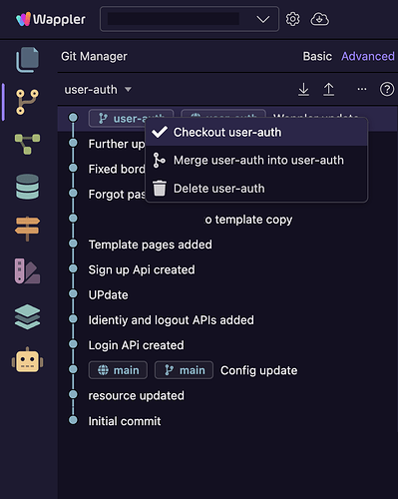Click the remote main branch tag

[118, 370]
